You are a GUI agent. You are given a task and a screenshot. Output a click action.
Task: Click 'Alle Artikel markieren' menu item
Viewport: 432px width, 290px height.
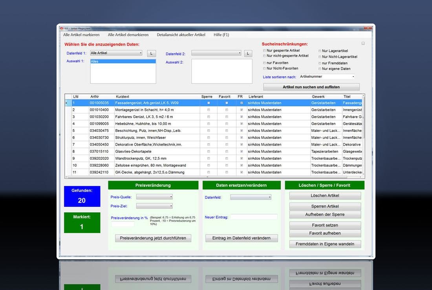pos(81,35)
